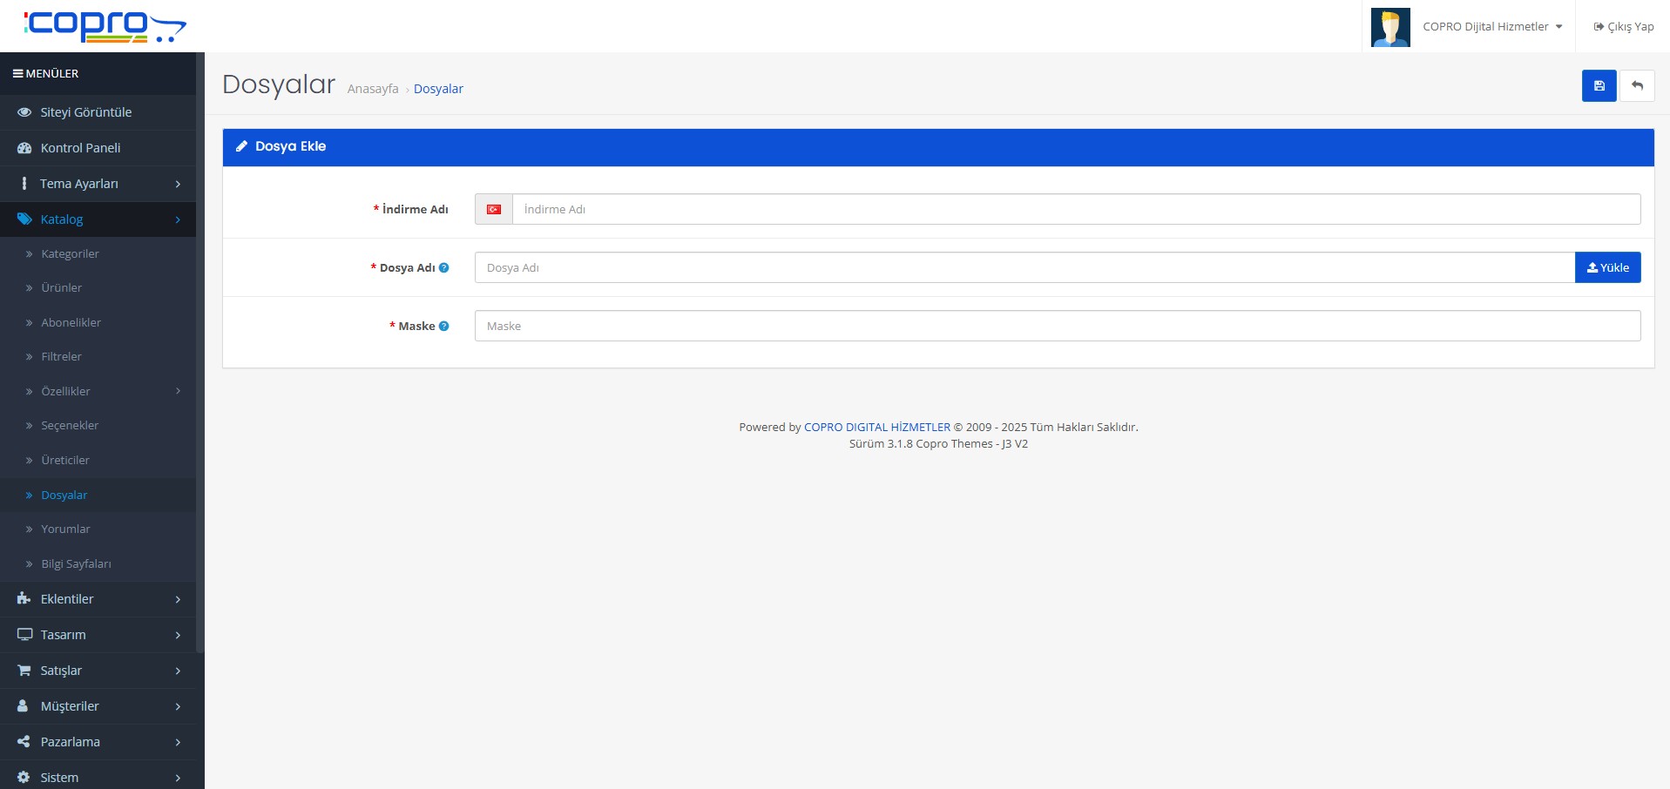Toggle the MENÜLER hamburger menu

45,74
